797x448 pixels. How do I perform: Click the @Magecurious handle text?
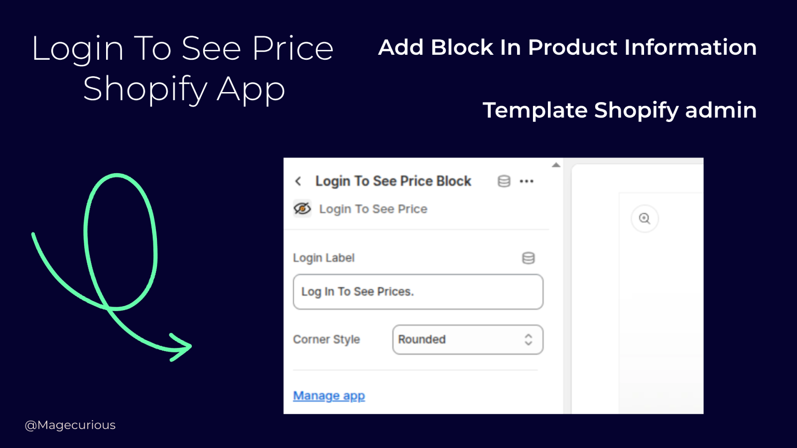tap(70, 425)
